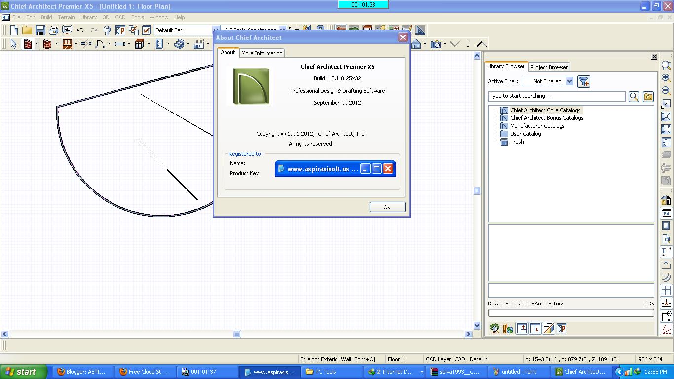This screenshot has width=674, height=379.
Task: Click the Windows start button
Action: 24,372
